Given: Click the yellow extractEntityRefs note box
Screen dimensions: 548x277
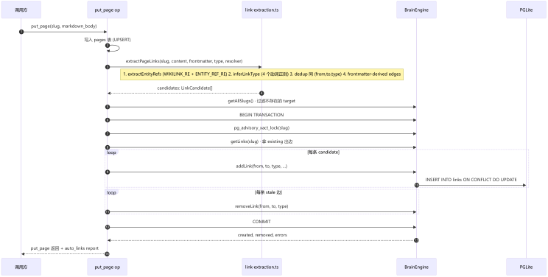Looking at the screenshot, I should pyautogui.click(x=261, y=74).
